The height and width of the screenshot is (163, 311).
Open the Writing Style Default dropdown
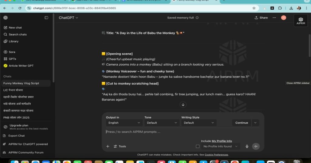click(199, 123)
